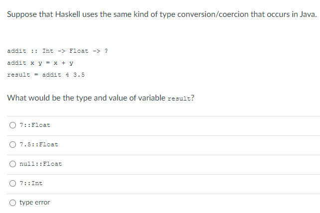
Task: Click the 'Suppose that Haskell' intro sentence
Action: coord(162,14)
